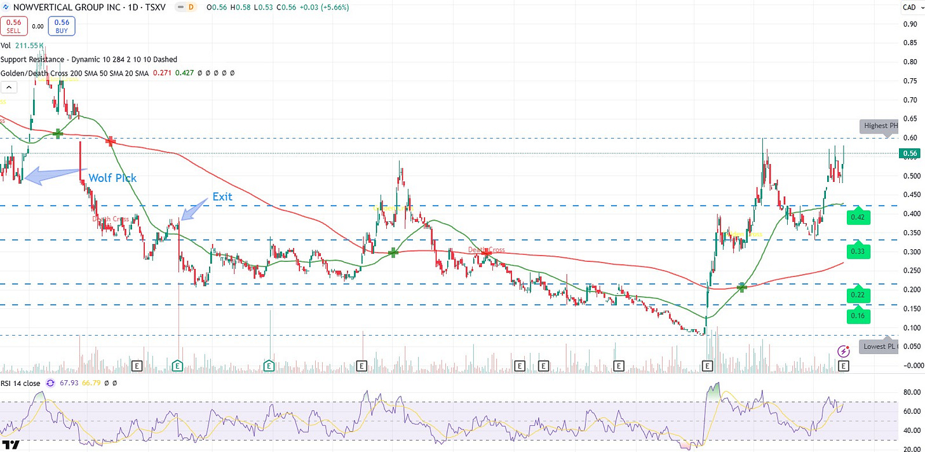Click 0.75 on the price axis

tap(909, 81)
